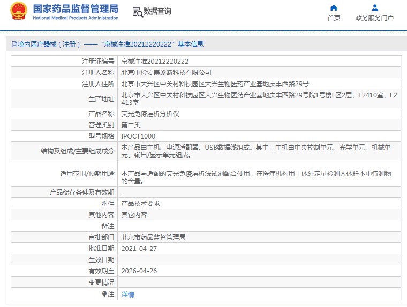Click the approval date 2021-04-27

(x=139, y=248)
